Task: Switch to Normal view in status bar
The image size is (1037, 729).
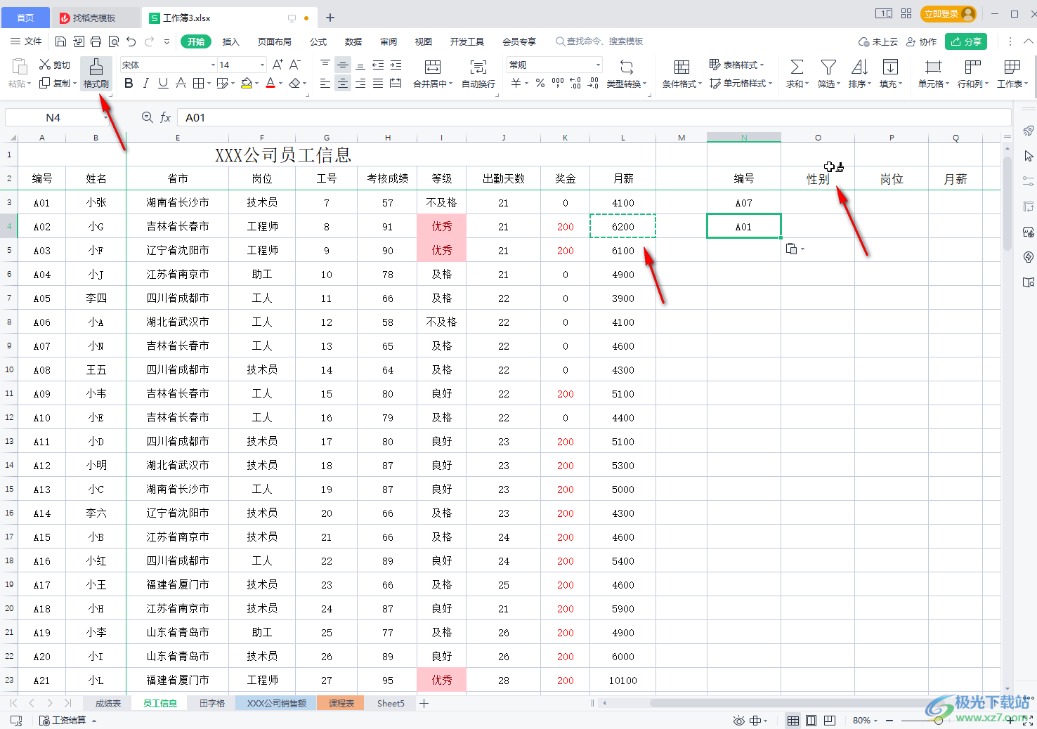Action: click(793, 721)
